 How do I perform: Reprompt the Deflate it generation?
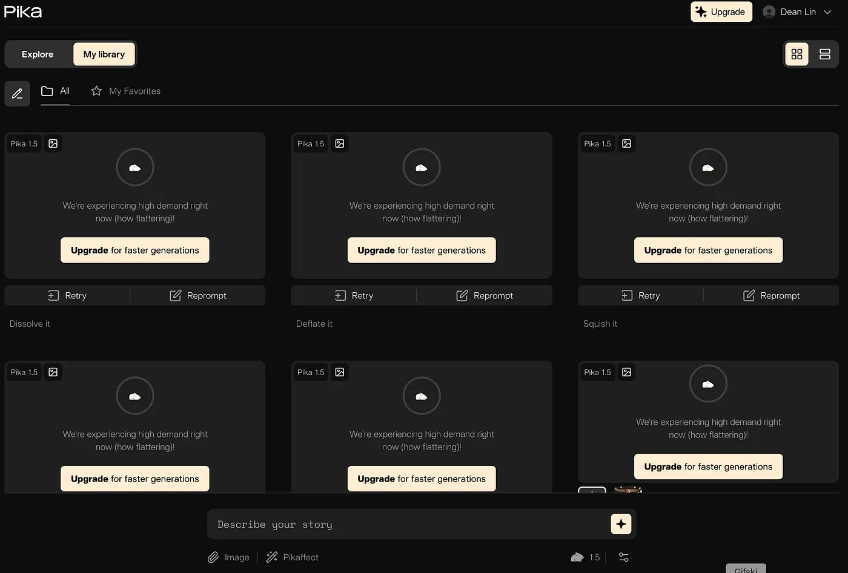pos(485,296)
